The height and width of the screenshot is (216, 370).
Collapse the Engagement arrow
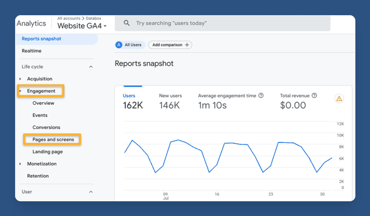(20, 91)
